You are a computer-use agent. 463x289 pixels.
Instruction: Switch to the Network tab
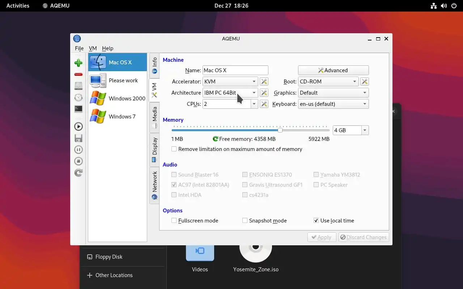[x=154, y=186]
